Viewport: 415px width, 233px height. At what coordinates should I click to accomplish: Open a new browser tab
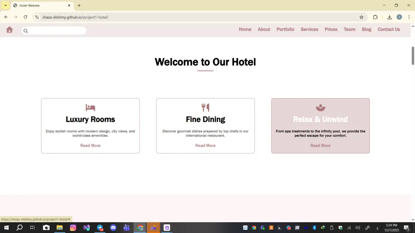click(x=79, y=5)
